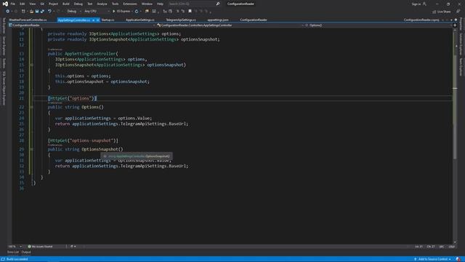Viewport: 465px width, 262px height.
Task: Open the open-tabs overflow dropdown arrow
Action: [451, 20]
